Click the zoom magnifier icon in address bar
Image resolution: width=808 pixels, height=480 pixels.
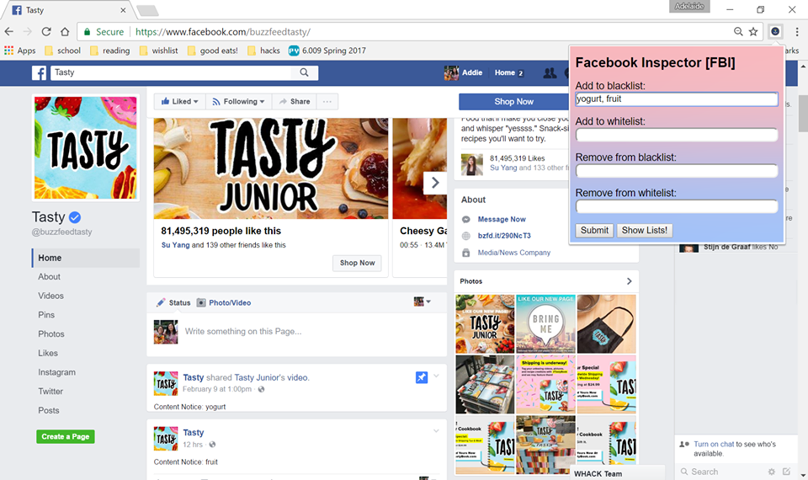[738, 31]
